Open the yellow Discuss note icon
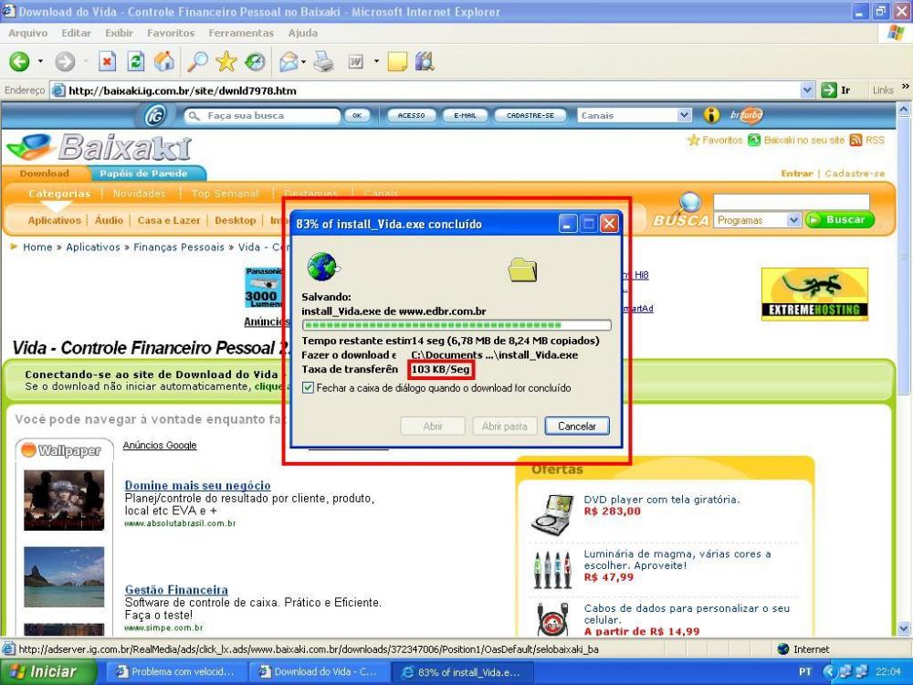Viewport: 913px width, 685px height. coord(396,61)
